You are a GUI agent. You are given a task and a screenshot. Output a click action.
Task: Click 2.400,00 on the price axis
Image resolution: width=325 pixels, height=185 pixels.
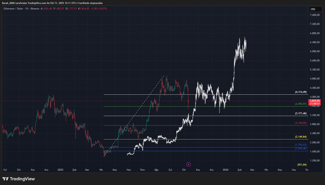[315, 133]
